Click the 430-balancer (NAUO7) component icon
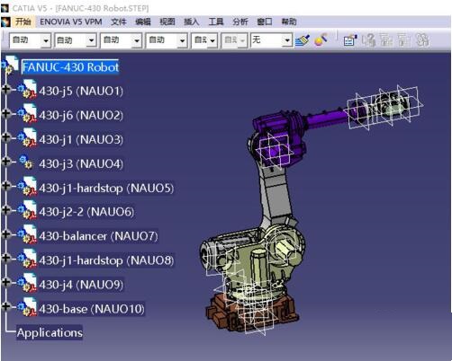Viewport: 452px width, 361px height. point(27,234)
